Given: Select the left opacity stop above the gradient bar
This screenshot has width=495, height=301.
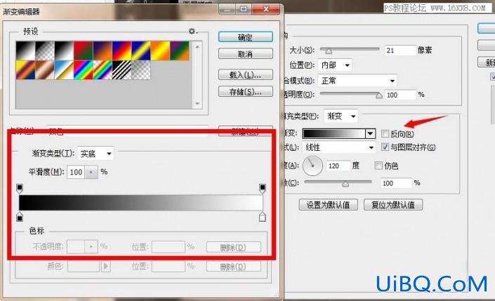Looking at the screenshot, I should (20, 188).
